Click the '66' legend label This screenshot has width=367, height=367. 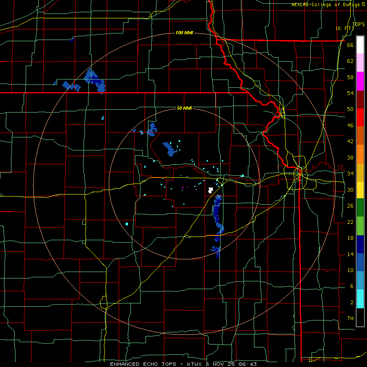(350, 45)
